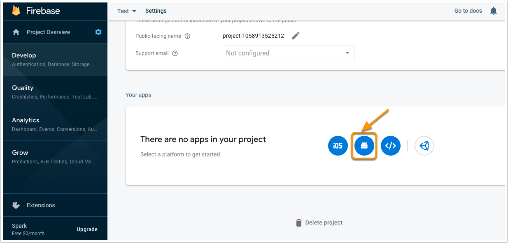Open project settings gear icon
The height and width of the screenshot is (243, 508).
coord(98,32)
